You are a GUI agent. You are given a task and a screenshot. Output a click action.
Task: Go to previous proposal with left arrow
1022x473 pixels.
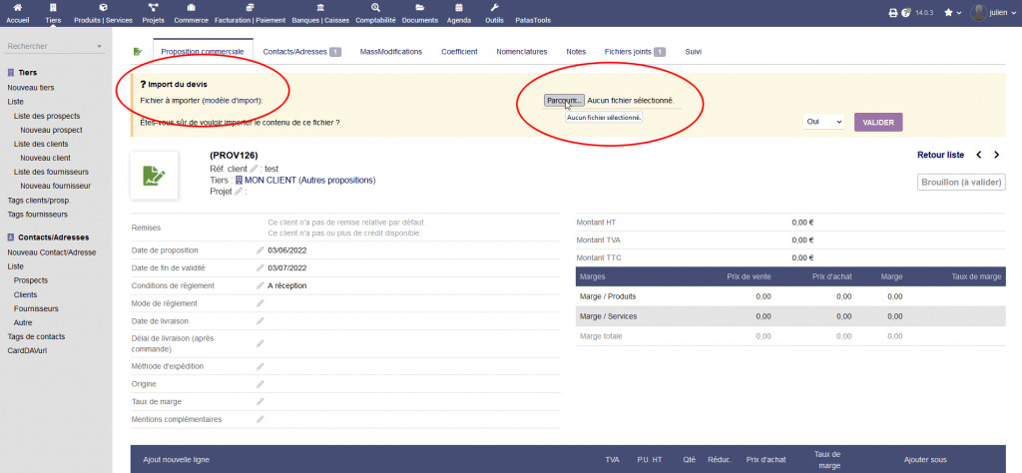978,155
